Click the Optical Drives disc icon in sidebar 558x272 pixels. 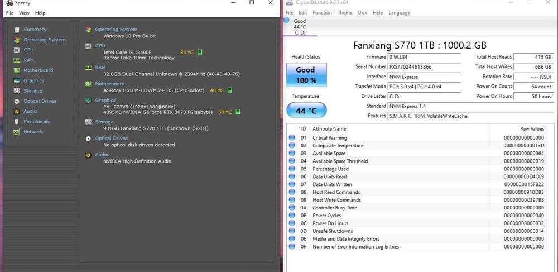click(x=16, y=101)
